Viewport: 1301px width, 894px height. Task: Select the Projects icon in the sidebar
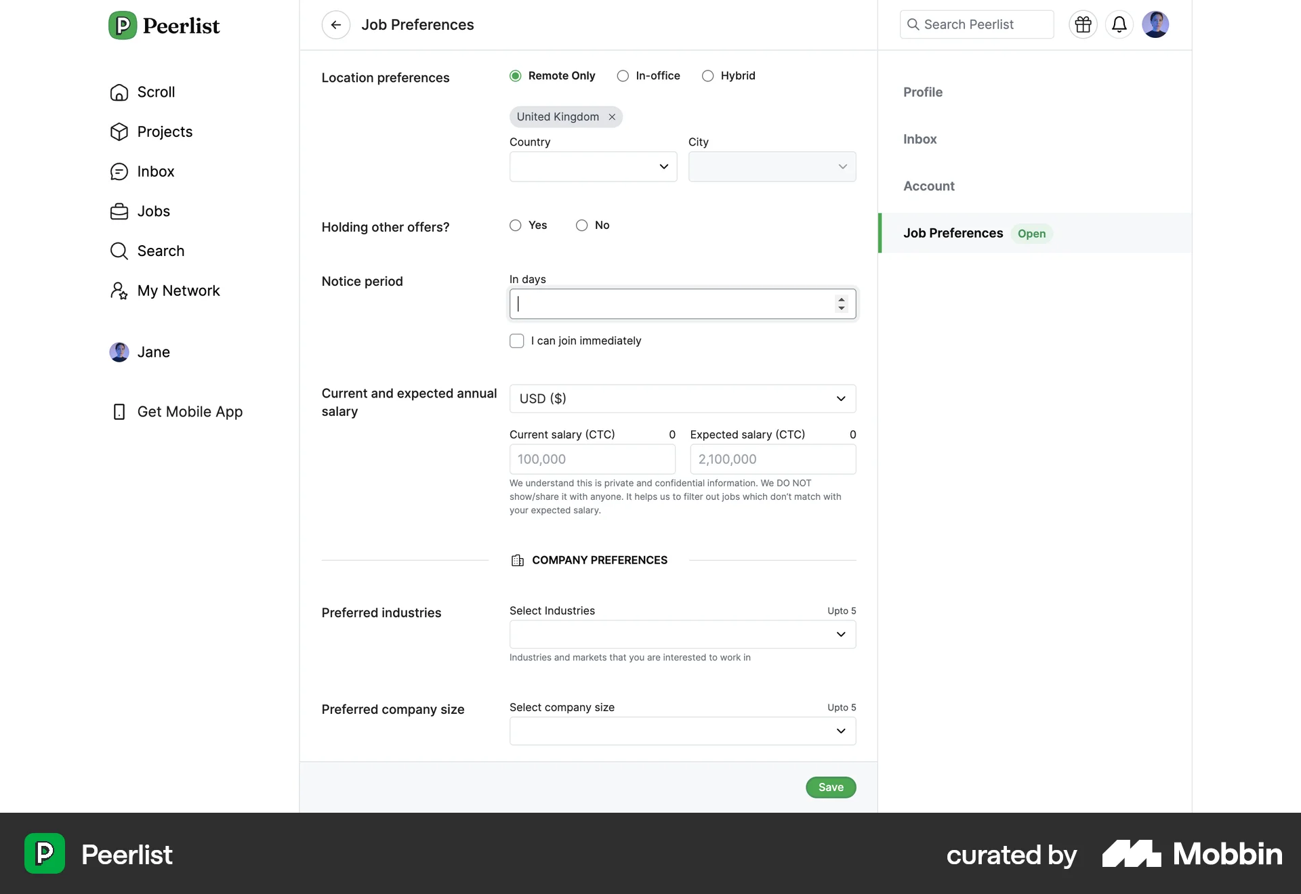pyautogui.click(x=119, y=131)
